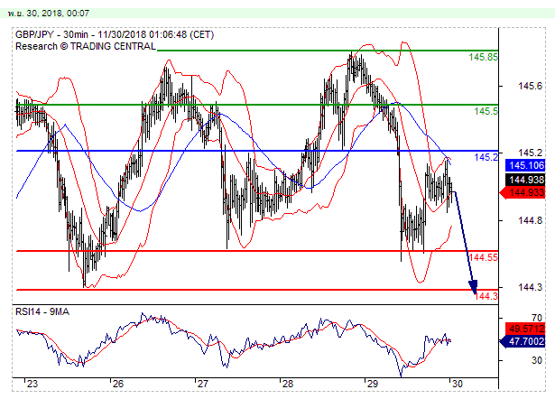Image resolution: width=555 pixels, height=399 pixels.
Task: Click date 23 on the time axis
Action: [32, 383]
